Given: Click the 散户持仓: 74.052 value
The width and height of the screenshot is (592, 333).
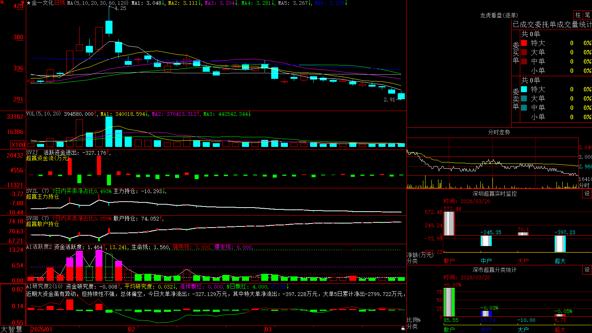Looking at the screenshot, I should [x=138, y=219].
